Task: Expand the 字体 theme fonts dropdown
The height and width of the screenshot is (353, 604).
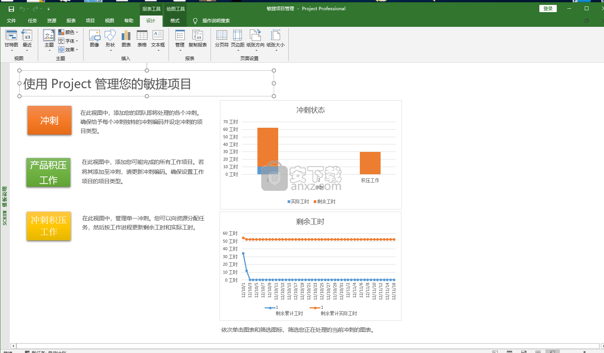Action: click(68, 41)
